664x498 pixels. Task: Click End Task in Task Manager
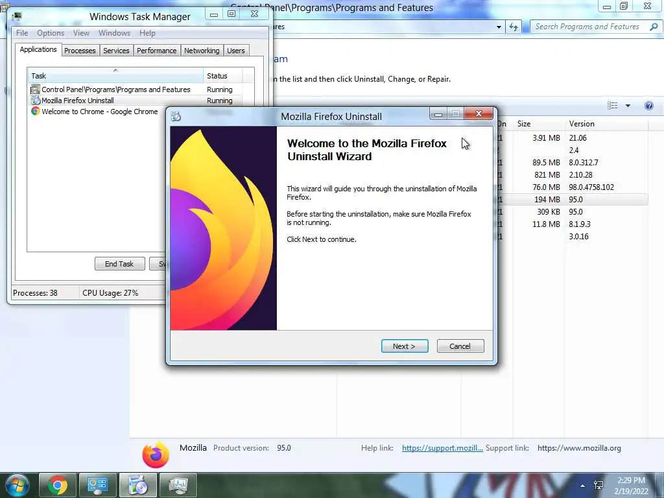119,264
